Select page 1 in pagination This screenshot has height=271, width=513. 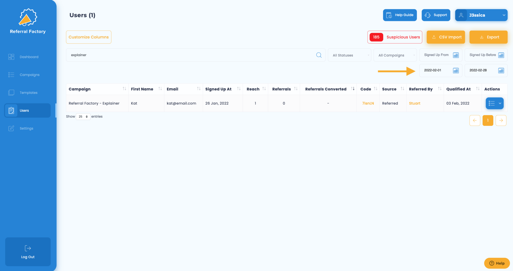click(x=488, y=120)
